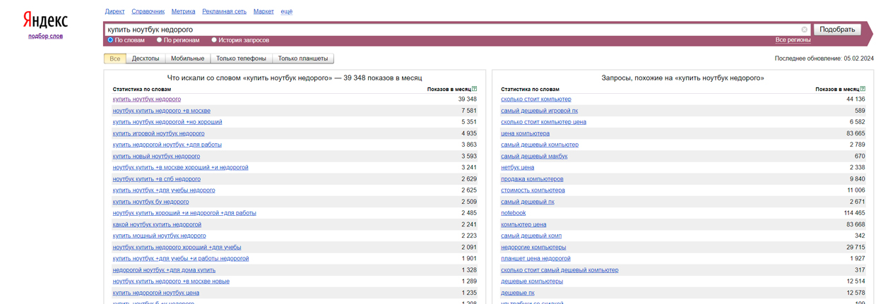Open query 'купить недорогой ноутбук +для работы'
This screenshot has width=876, height=304.
[167, 145]
